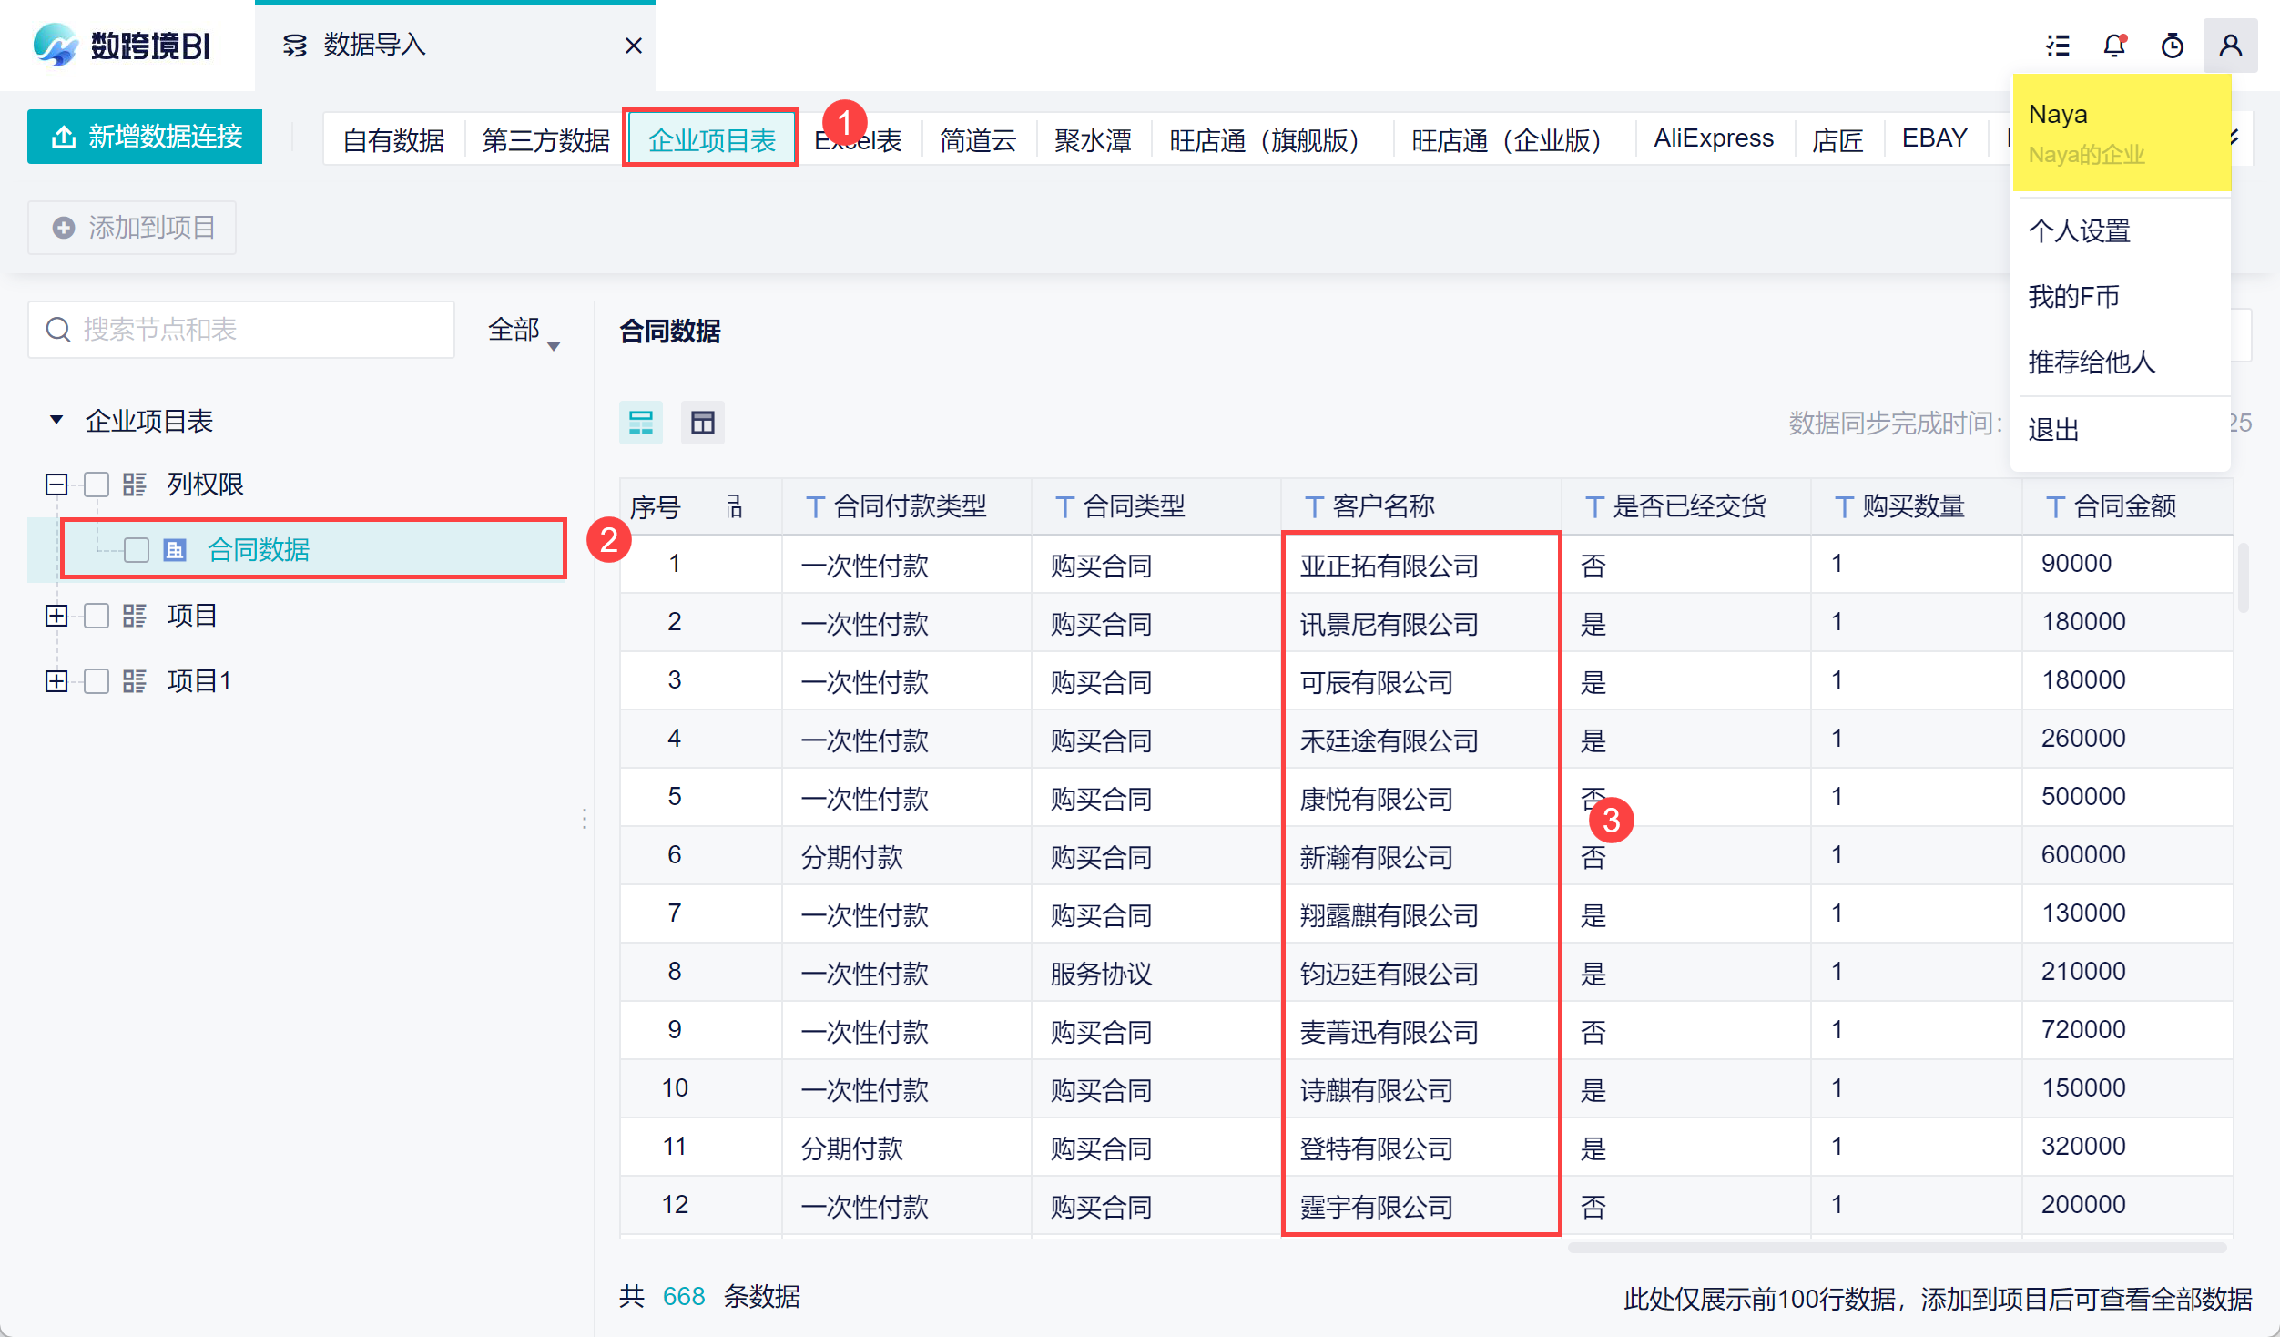This screenshot has height=1337, width=2280.
Task: Close the 数据导入 tab
Action: tap(634, 46)
